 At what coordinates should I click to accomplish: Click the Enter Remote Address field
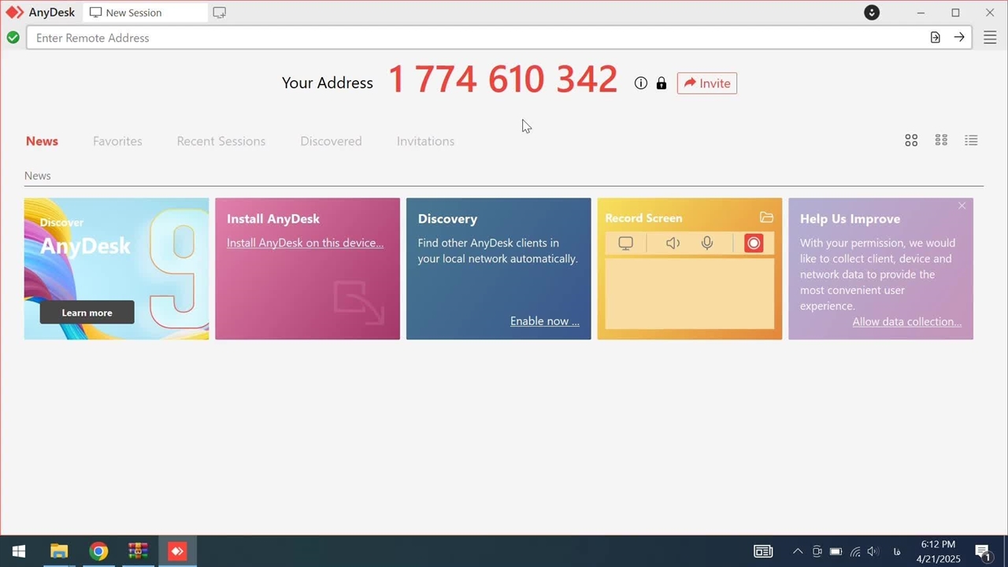[472, 38]
